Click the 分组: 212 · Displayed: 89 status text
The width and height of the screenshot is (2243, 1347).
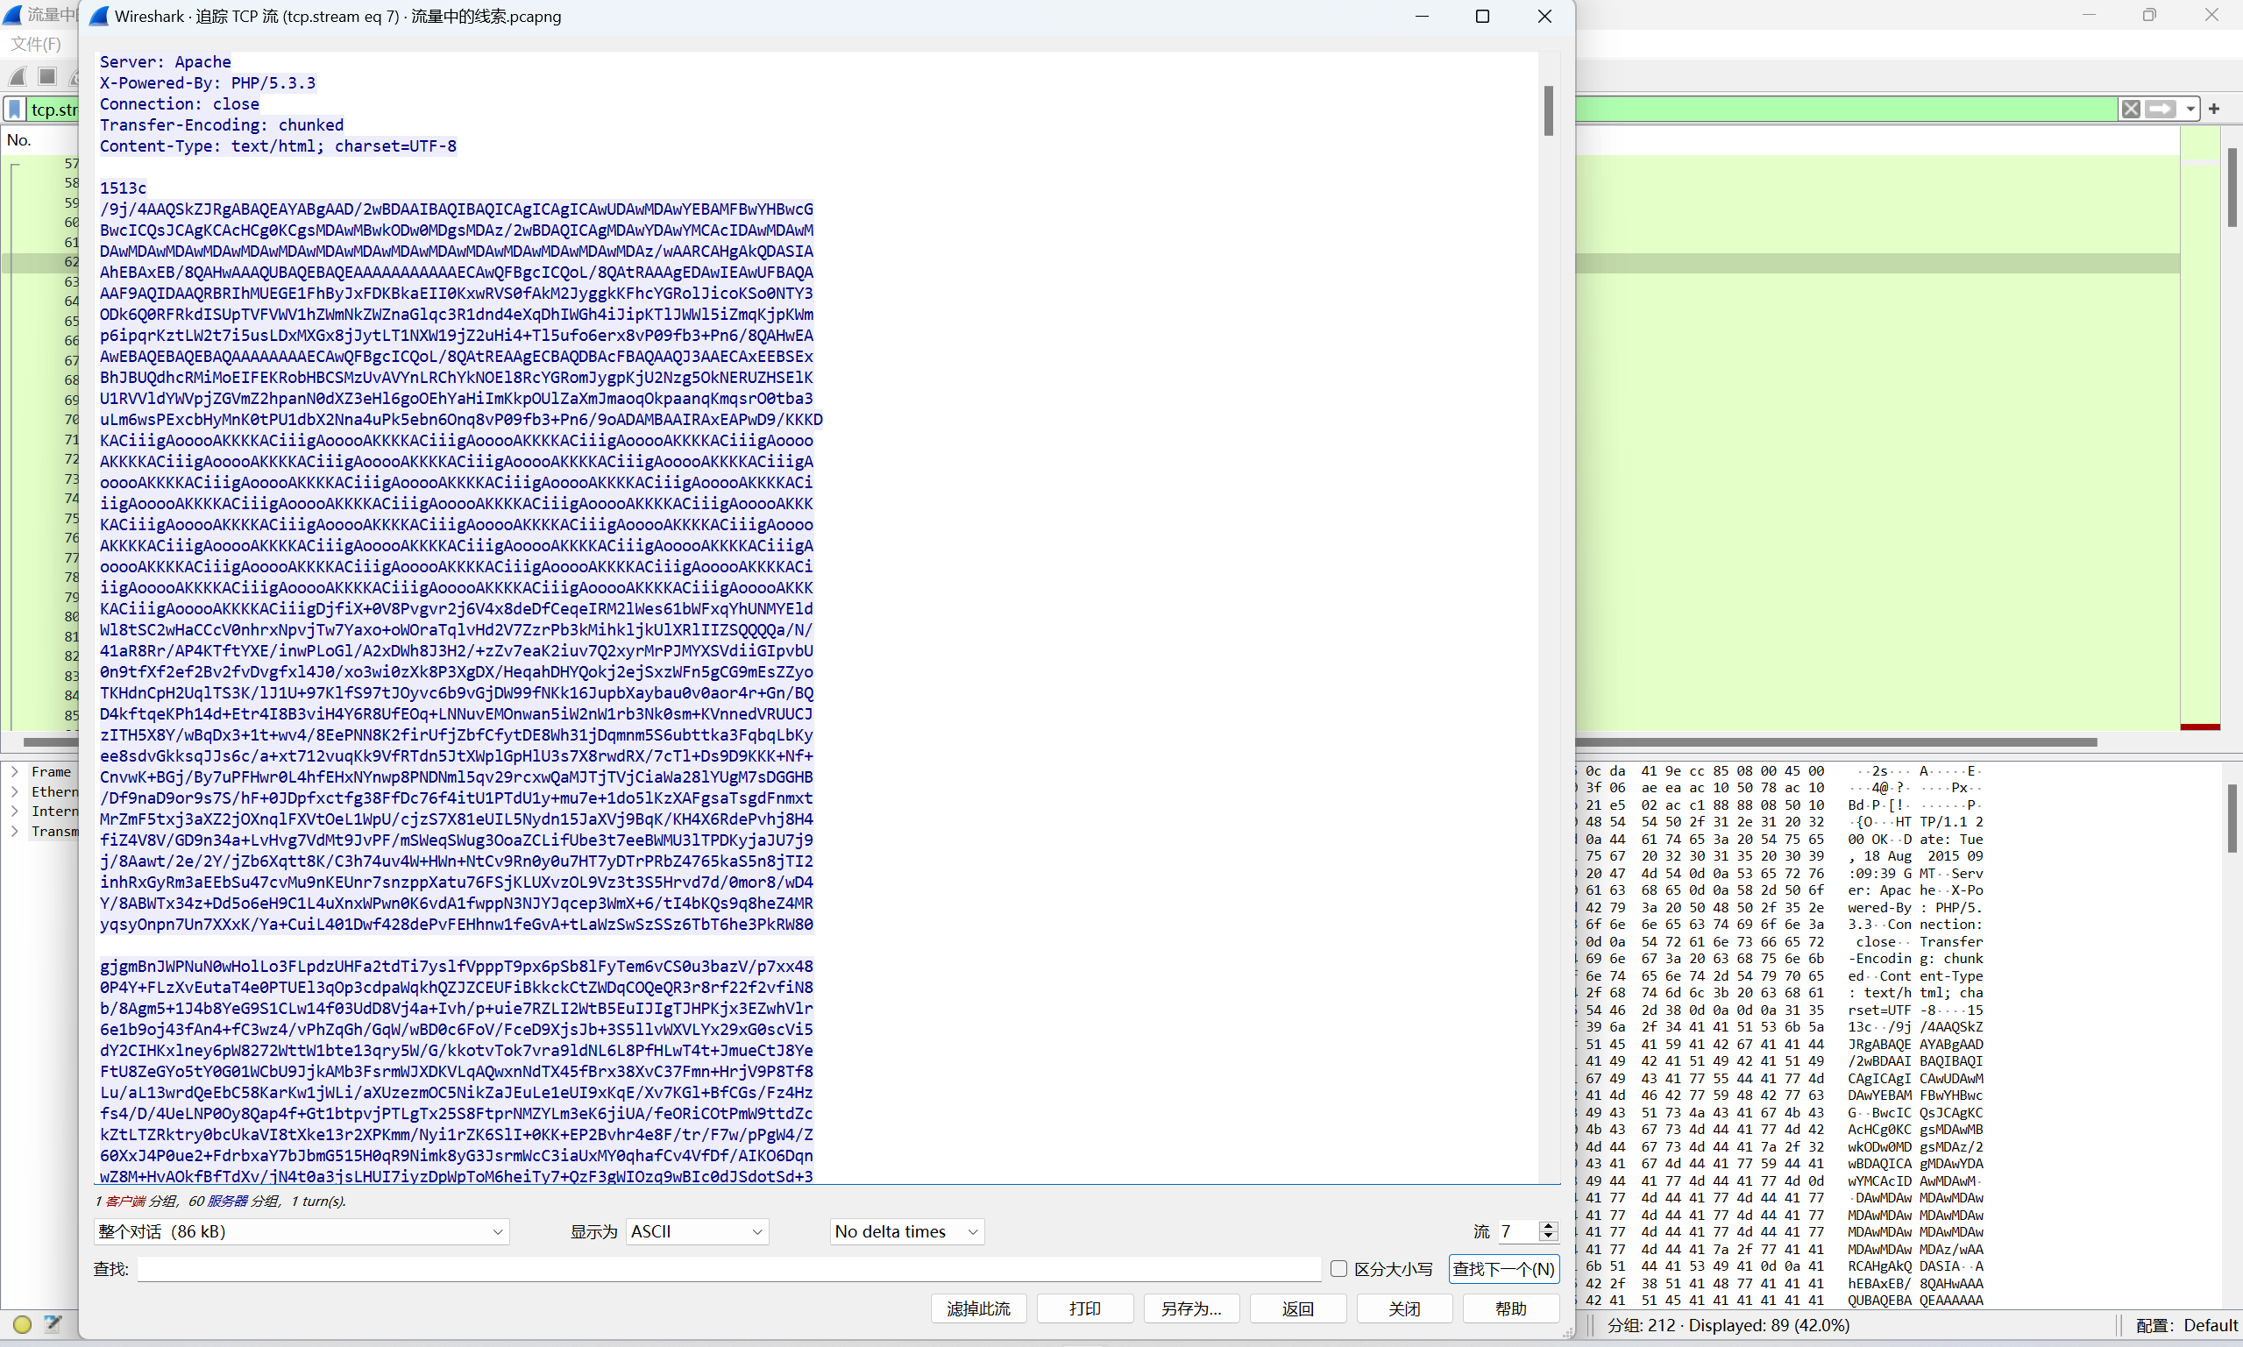(x=1728, y=1325)
